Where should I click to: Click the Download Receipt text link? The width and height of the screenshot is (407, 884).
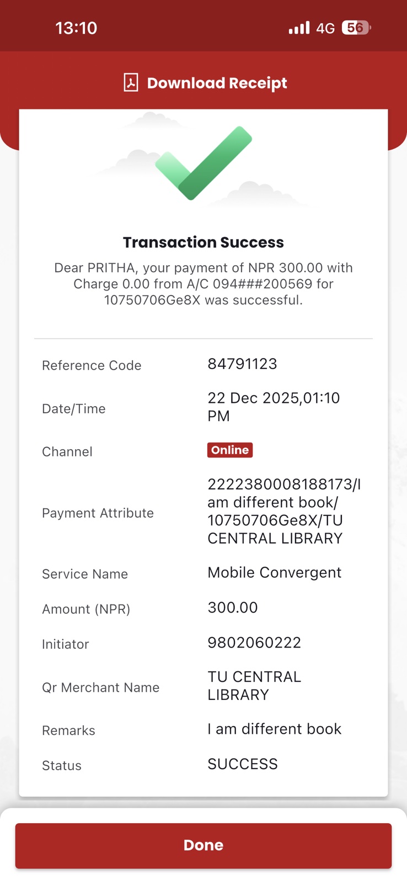pyautogui.click(x=217, y=83)
